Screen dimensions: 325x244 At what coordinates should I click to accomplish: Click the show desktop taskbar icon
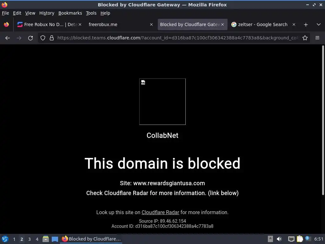pos(55,239)
